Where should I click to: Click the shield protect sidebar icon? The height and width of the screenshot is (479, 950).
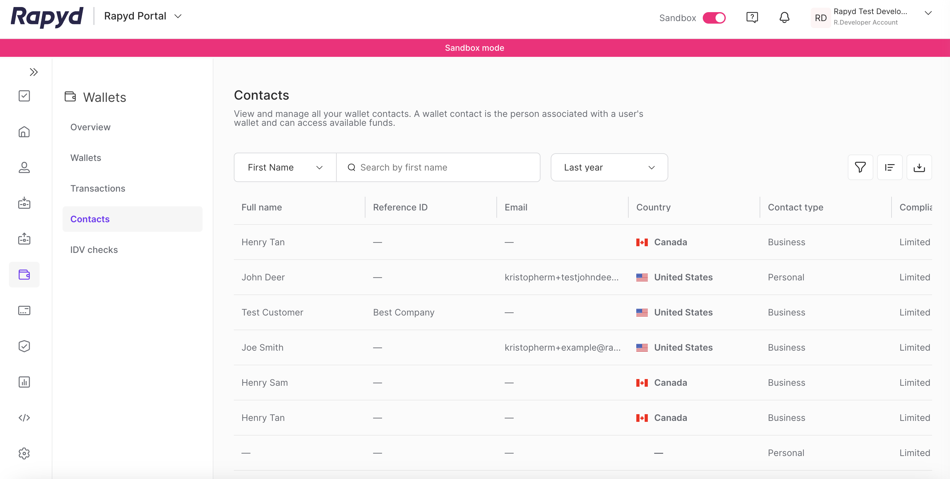point(24,346)
